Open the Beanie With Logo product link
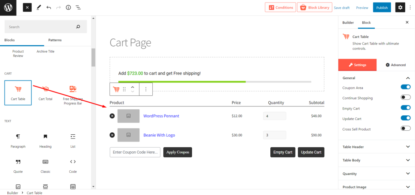This screenshot has width=415, height=195. click(159, 135)
